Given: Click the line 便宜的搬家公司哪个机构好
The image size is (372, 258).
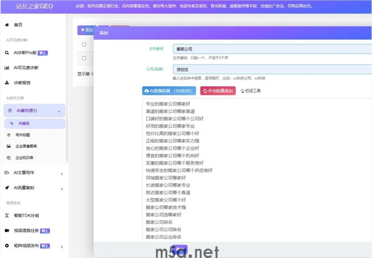Looking at the screenshot, I should [x=173, y=156].
